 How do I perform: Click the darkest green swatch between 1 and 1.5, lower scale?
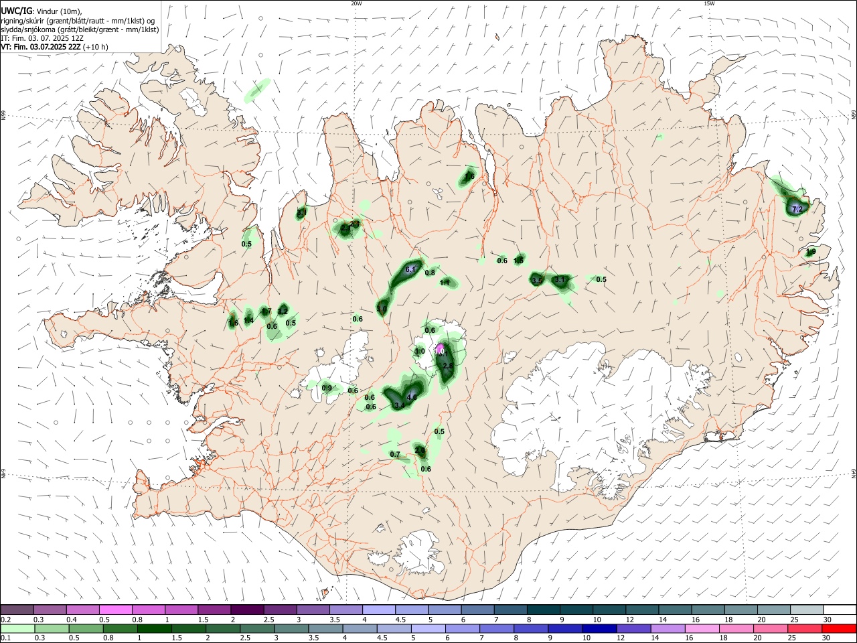pos(155,629)
